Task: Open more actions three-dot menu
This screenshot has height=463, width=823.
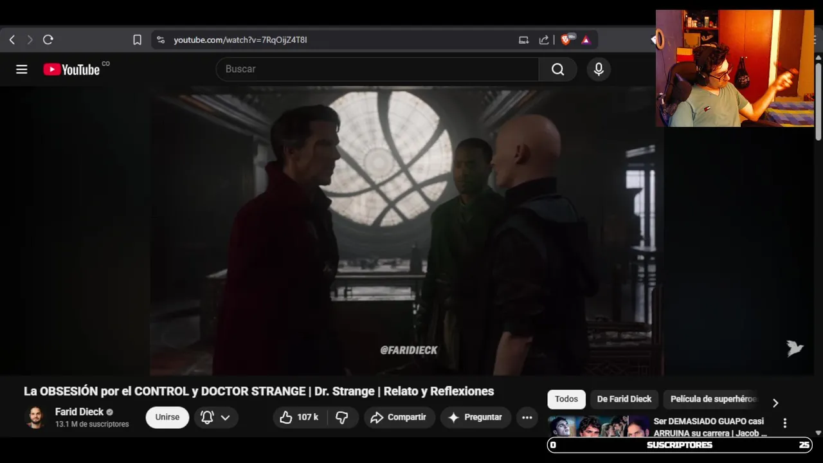Action: point(527,417)
